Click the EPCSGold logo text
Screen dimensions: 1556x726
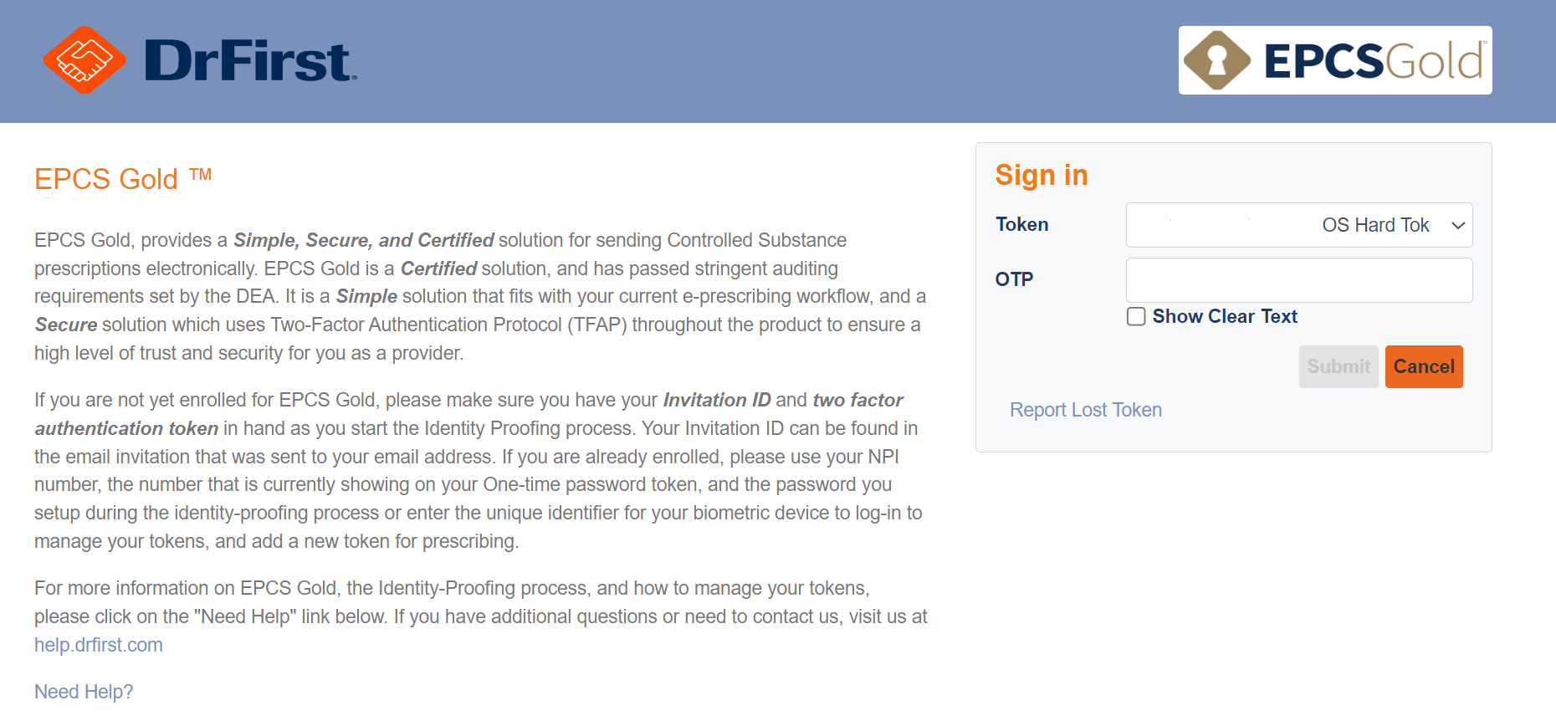coord(1374,61)
